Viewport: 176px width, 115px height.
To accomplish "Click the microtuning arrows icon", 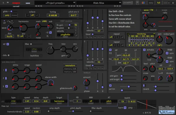I will pyautogui.click(x=128, y=34).
